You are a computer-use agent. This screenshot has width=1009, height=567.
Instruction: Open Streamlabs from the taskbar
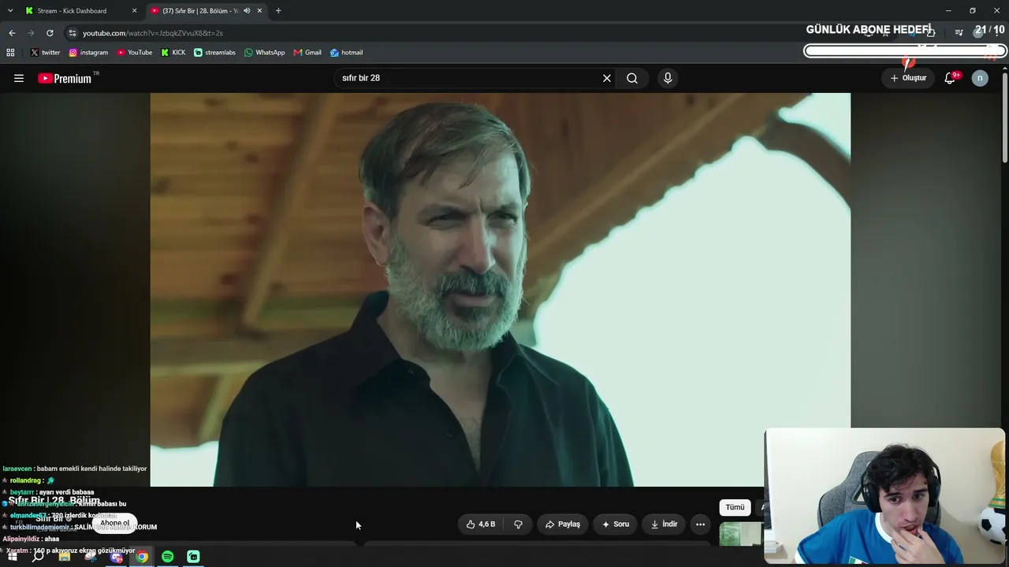tap(194, 557)
